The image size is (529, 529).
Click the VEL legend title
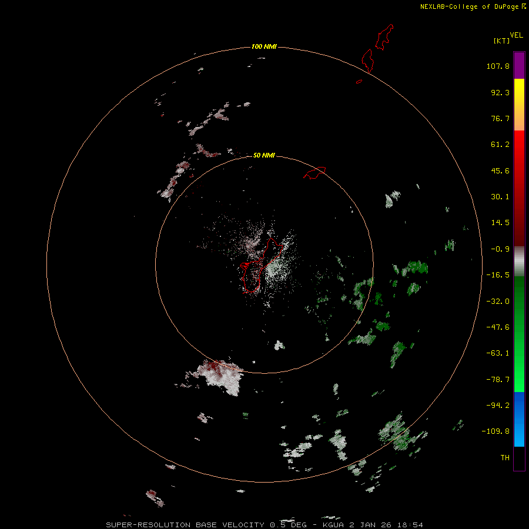pos(516,35)
